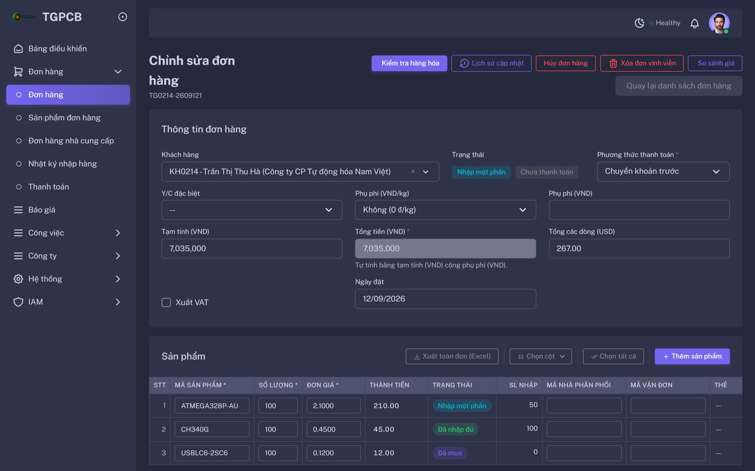Image resolution: width=755 pixels, height=471 pixels.
Task: Open notifications bell icon
Action: (x=695, y=23)
